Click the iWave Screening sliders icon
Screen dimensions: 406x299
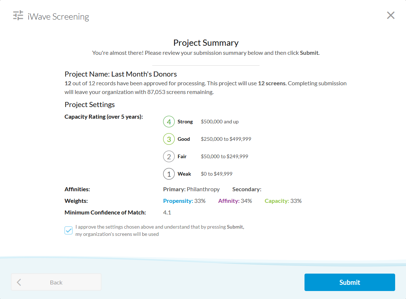(x=18, y=16)
